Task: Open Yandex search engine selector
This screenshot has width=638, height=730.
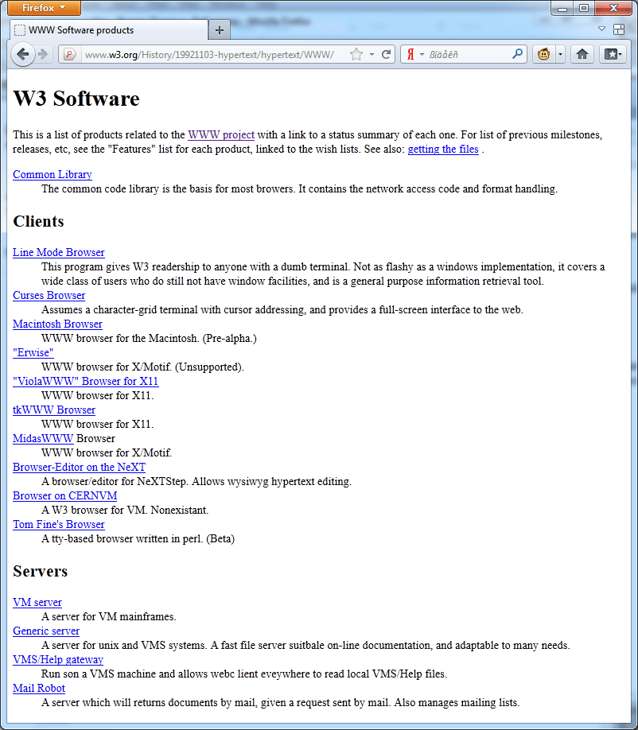Action: pos(414,54)
